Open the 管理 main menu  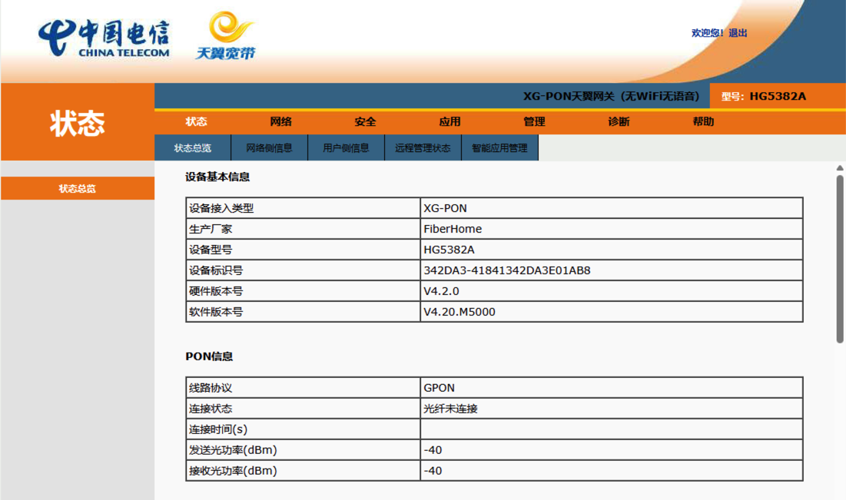point(534,121)
